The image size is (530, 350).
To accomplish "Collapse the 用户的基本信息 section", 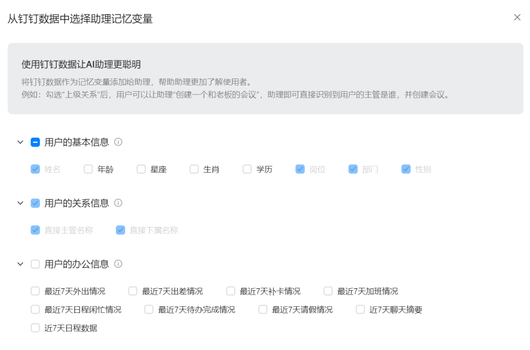I will click(20, 142).
